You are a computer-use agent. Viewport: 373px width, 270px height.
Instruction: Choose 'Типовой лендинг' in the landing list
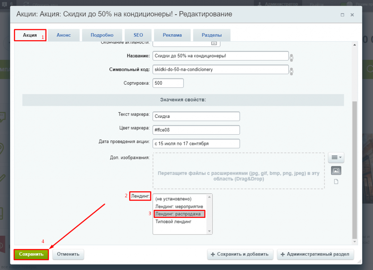point(173,221)
